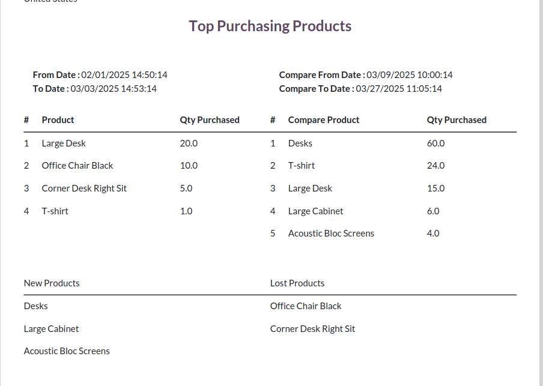Select Office Chair Black row two
543x386 pixels.
77,166
